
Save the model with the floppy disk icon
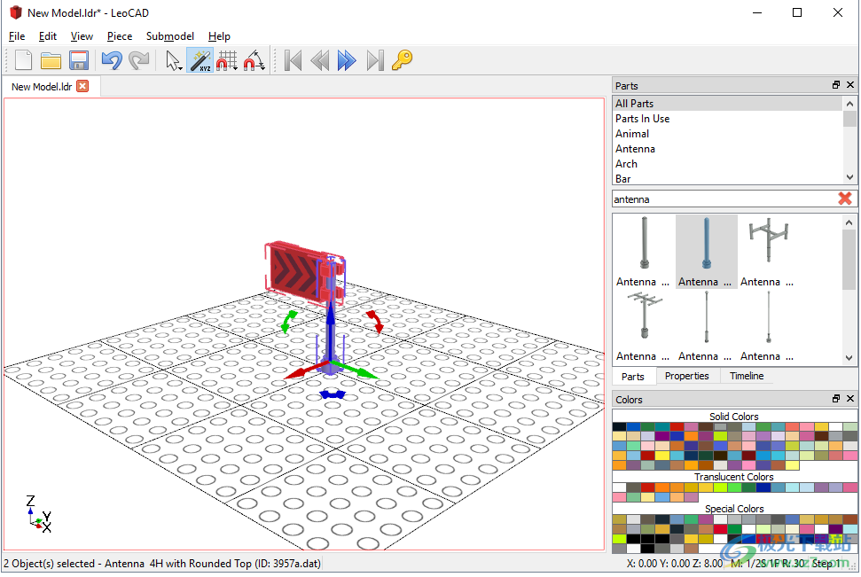[x=79, y=60]
